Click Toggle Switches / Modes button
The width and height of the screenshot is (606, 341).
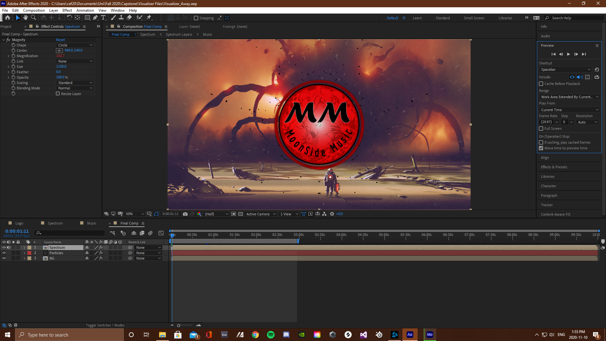point(105,325)
